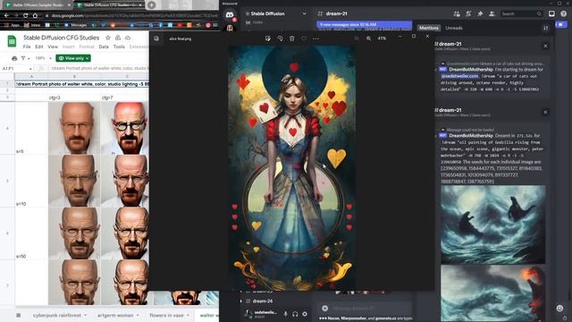Zoom out on image in photo viewer

click(357, 38)
